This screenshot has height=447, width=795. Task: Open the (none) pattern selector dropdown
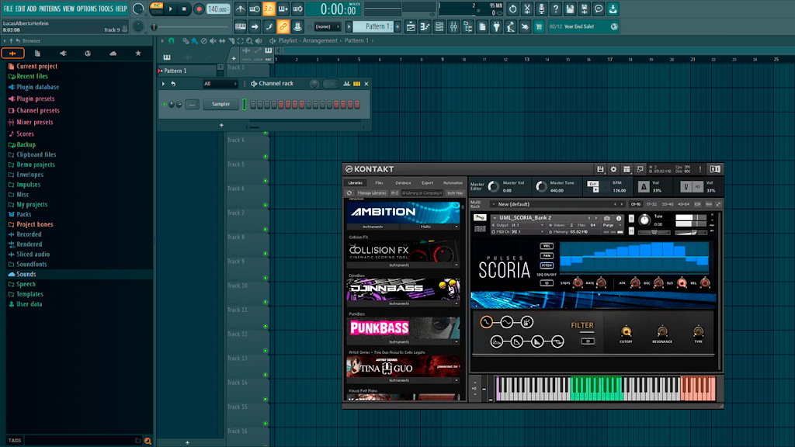click(327, 27)
